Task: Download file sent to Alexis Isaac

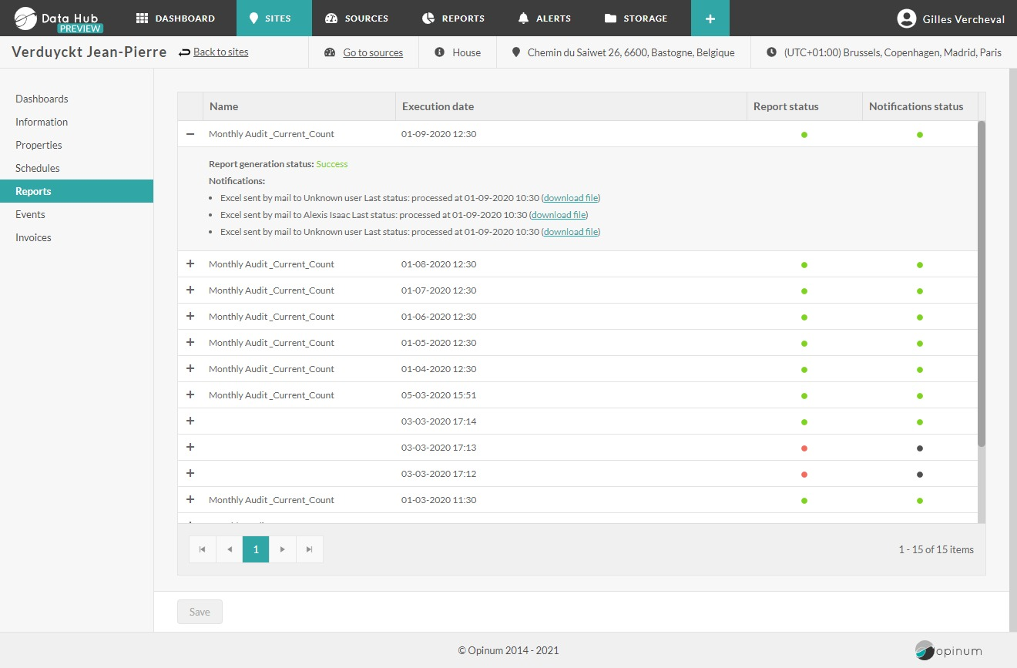Action: coord(559,215)
